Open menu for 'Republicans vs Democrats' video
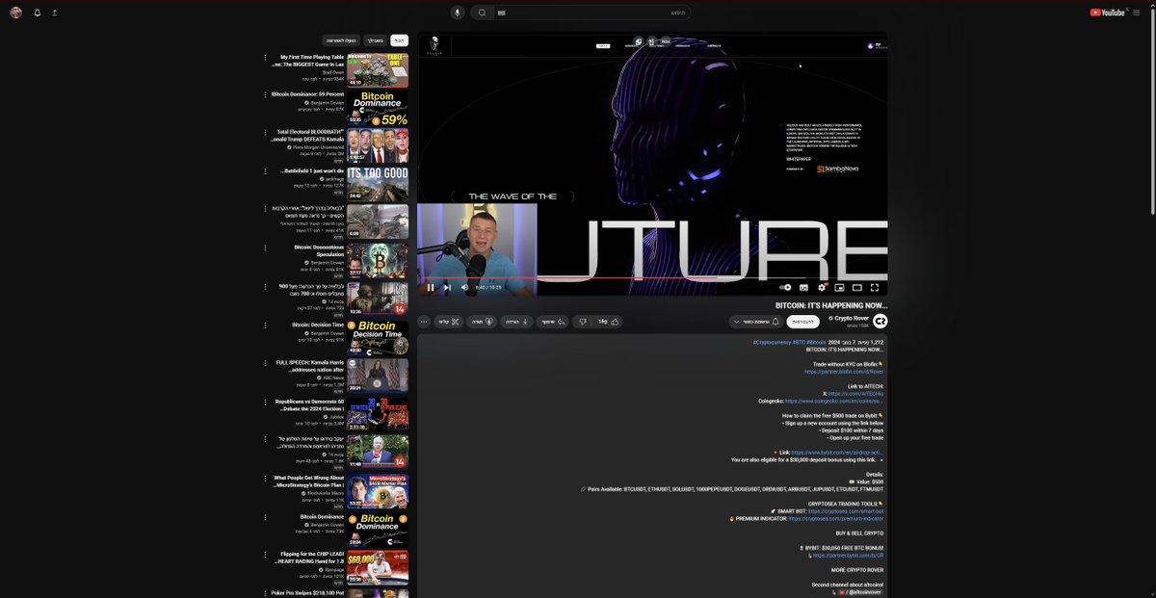1156x598 pixels. pos(265,402)
